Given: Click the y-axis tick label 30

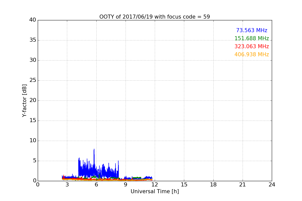Looking at the screenshot, I should pos(33,60).
